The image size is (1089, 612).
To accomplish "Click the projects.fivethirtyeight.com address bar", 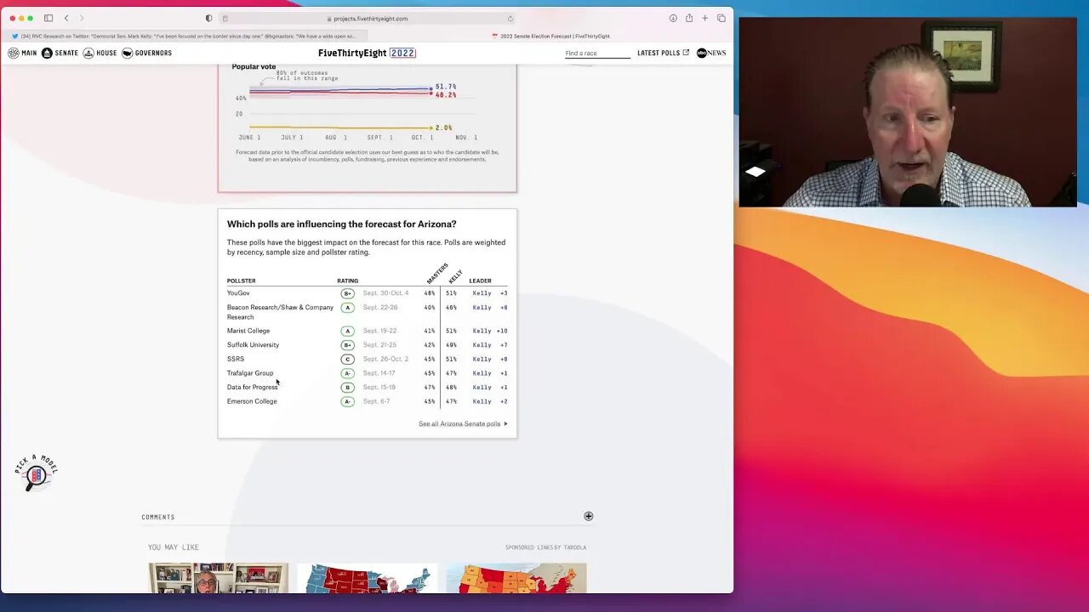I will (368, 18).
